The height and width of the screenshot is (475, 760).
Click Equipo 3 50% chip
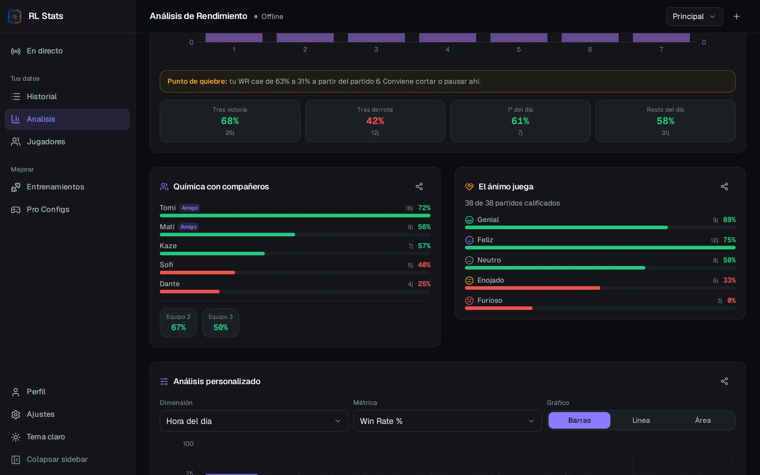click(x=220, y=323)
